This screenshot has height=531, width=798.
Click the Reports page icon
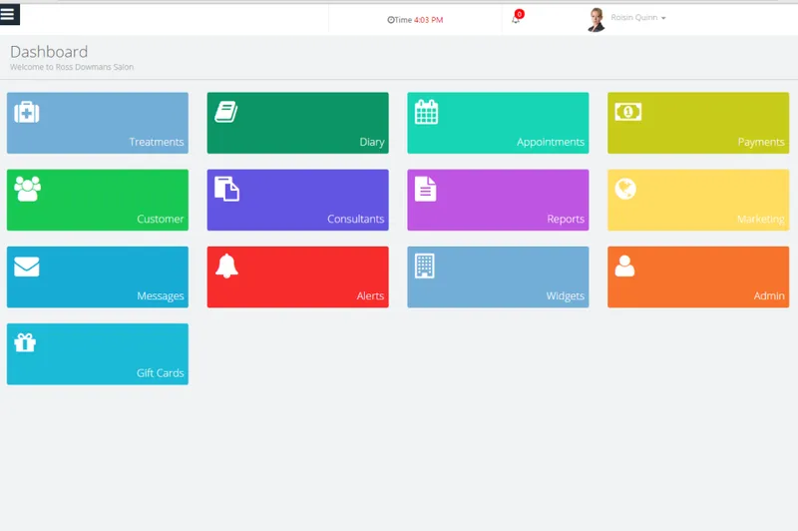[426, 189]
